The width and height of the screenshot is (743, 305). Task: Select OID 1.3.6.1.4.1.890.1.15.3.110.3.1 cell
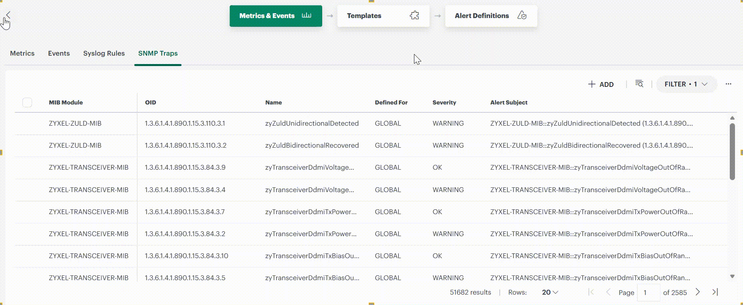(185, 123)
